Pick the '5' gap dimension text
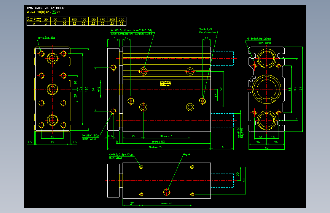 pos(117,142)
